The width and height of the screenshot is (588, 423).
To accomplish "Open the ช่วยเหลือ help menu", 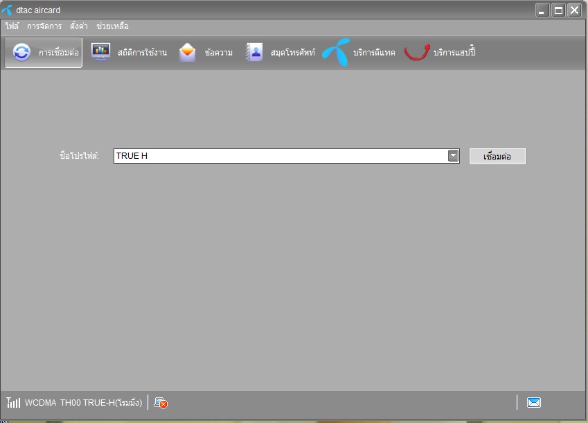I will point(112,26).
